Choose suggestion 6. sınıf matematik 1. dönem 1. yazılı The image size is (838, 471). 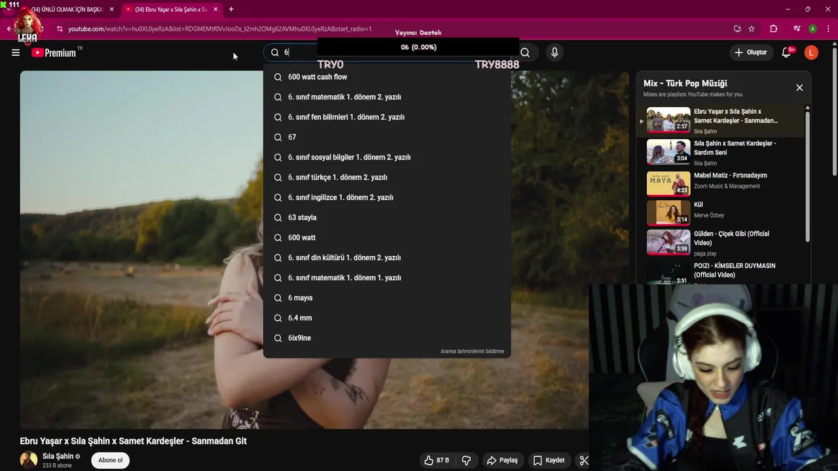tap(387, 278)
